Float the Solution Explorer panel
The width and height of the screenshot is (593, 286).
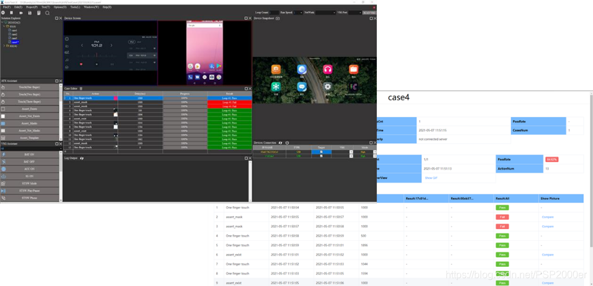tap(57, 18)
